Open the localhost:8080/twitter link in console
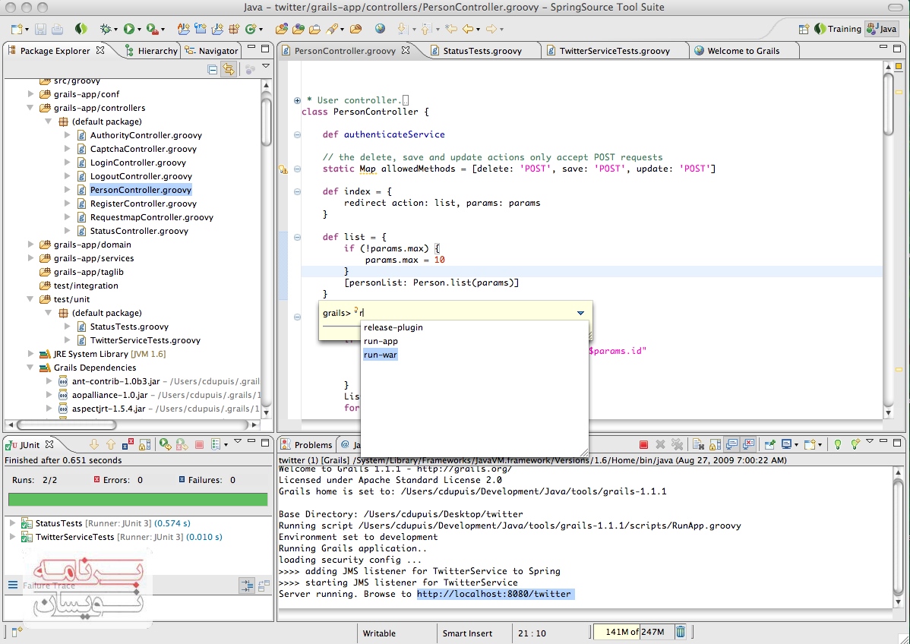The height and width of the screenshot is (644, 910). tap(494, 594)
